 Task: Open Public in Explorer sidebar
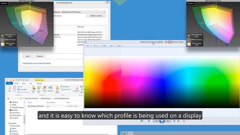[x=13, y=105]
